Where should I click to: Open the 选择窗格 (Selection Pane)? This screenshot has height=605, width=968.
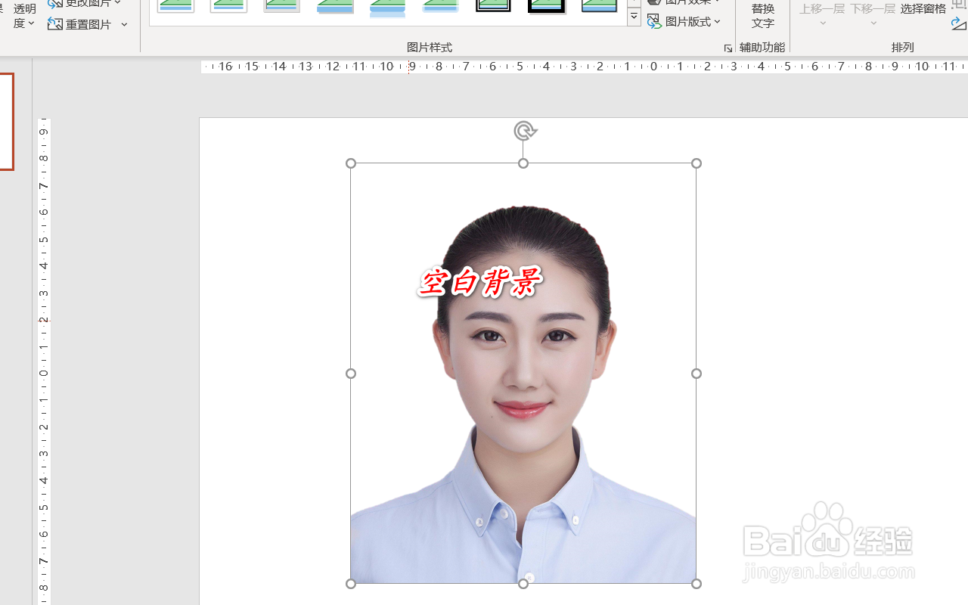pos(923,9)
